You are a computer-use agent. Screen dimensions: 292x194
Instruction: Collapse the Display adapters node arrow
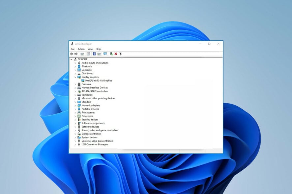click(x=75, y=77)
